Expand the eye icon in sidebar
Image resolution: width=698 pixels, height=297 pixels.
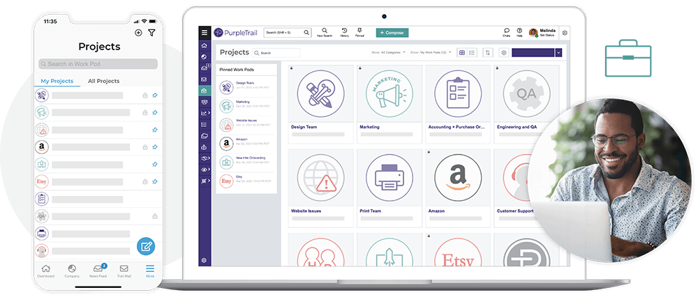point(205,170)
